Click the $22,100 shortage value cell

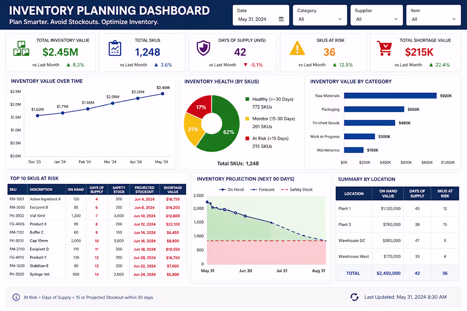coord(173,224)
